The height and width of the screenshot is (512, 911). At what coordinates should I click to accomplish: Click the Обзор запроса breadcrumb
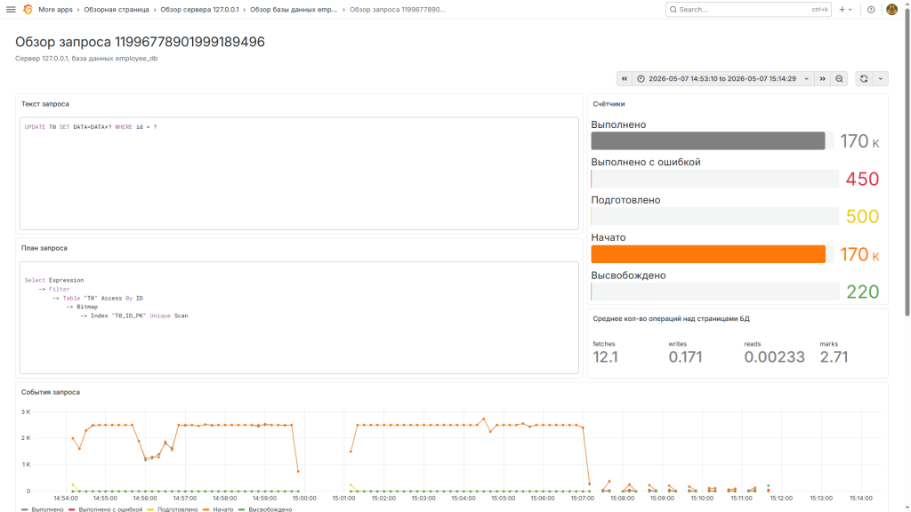tap(398, 9)
